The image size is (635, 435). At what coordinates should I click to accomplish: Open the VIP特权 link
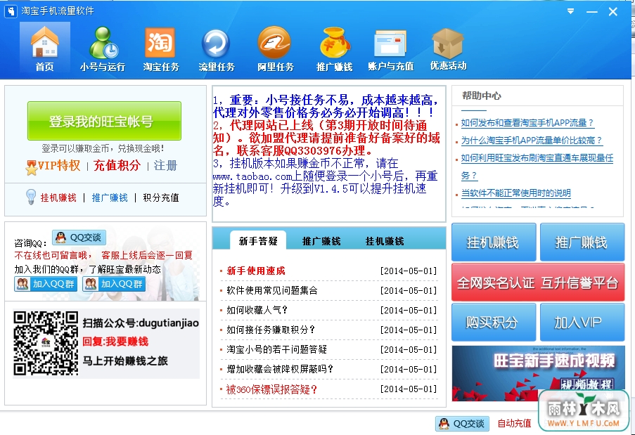click(x=59, y=166)
